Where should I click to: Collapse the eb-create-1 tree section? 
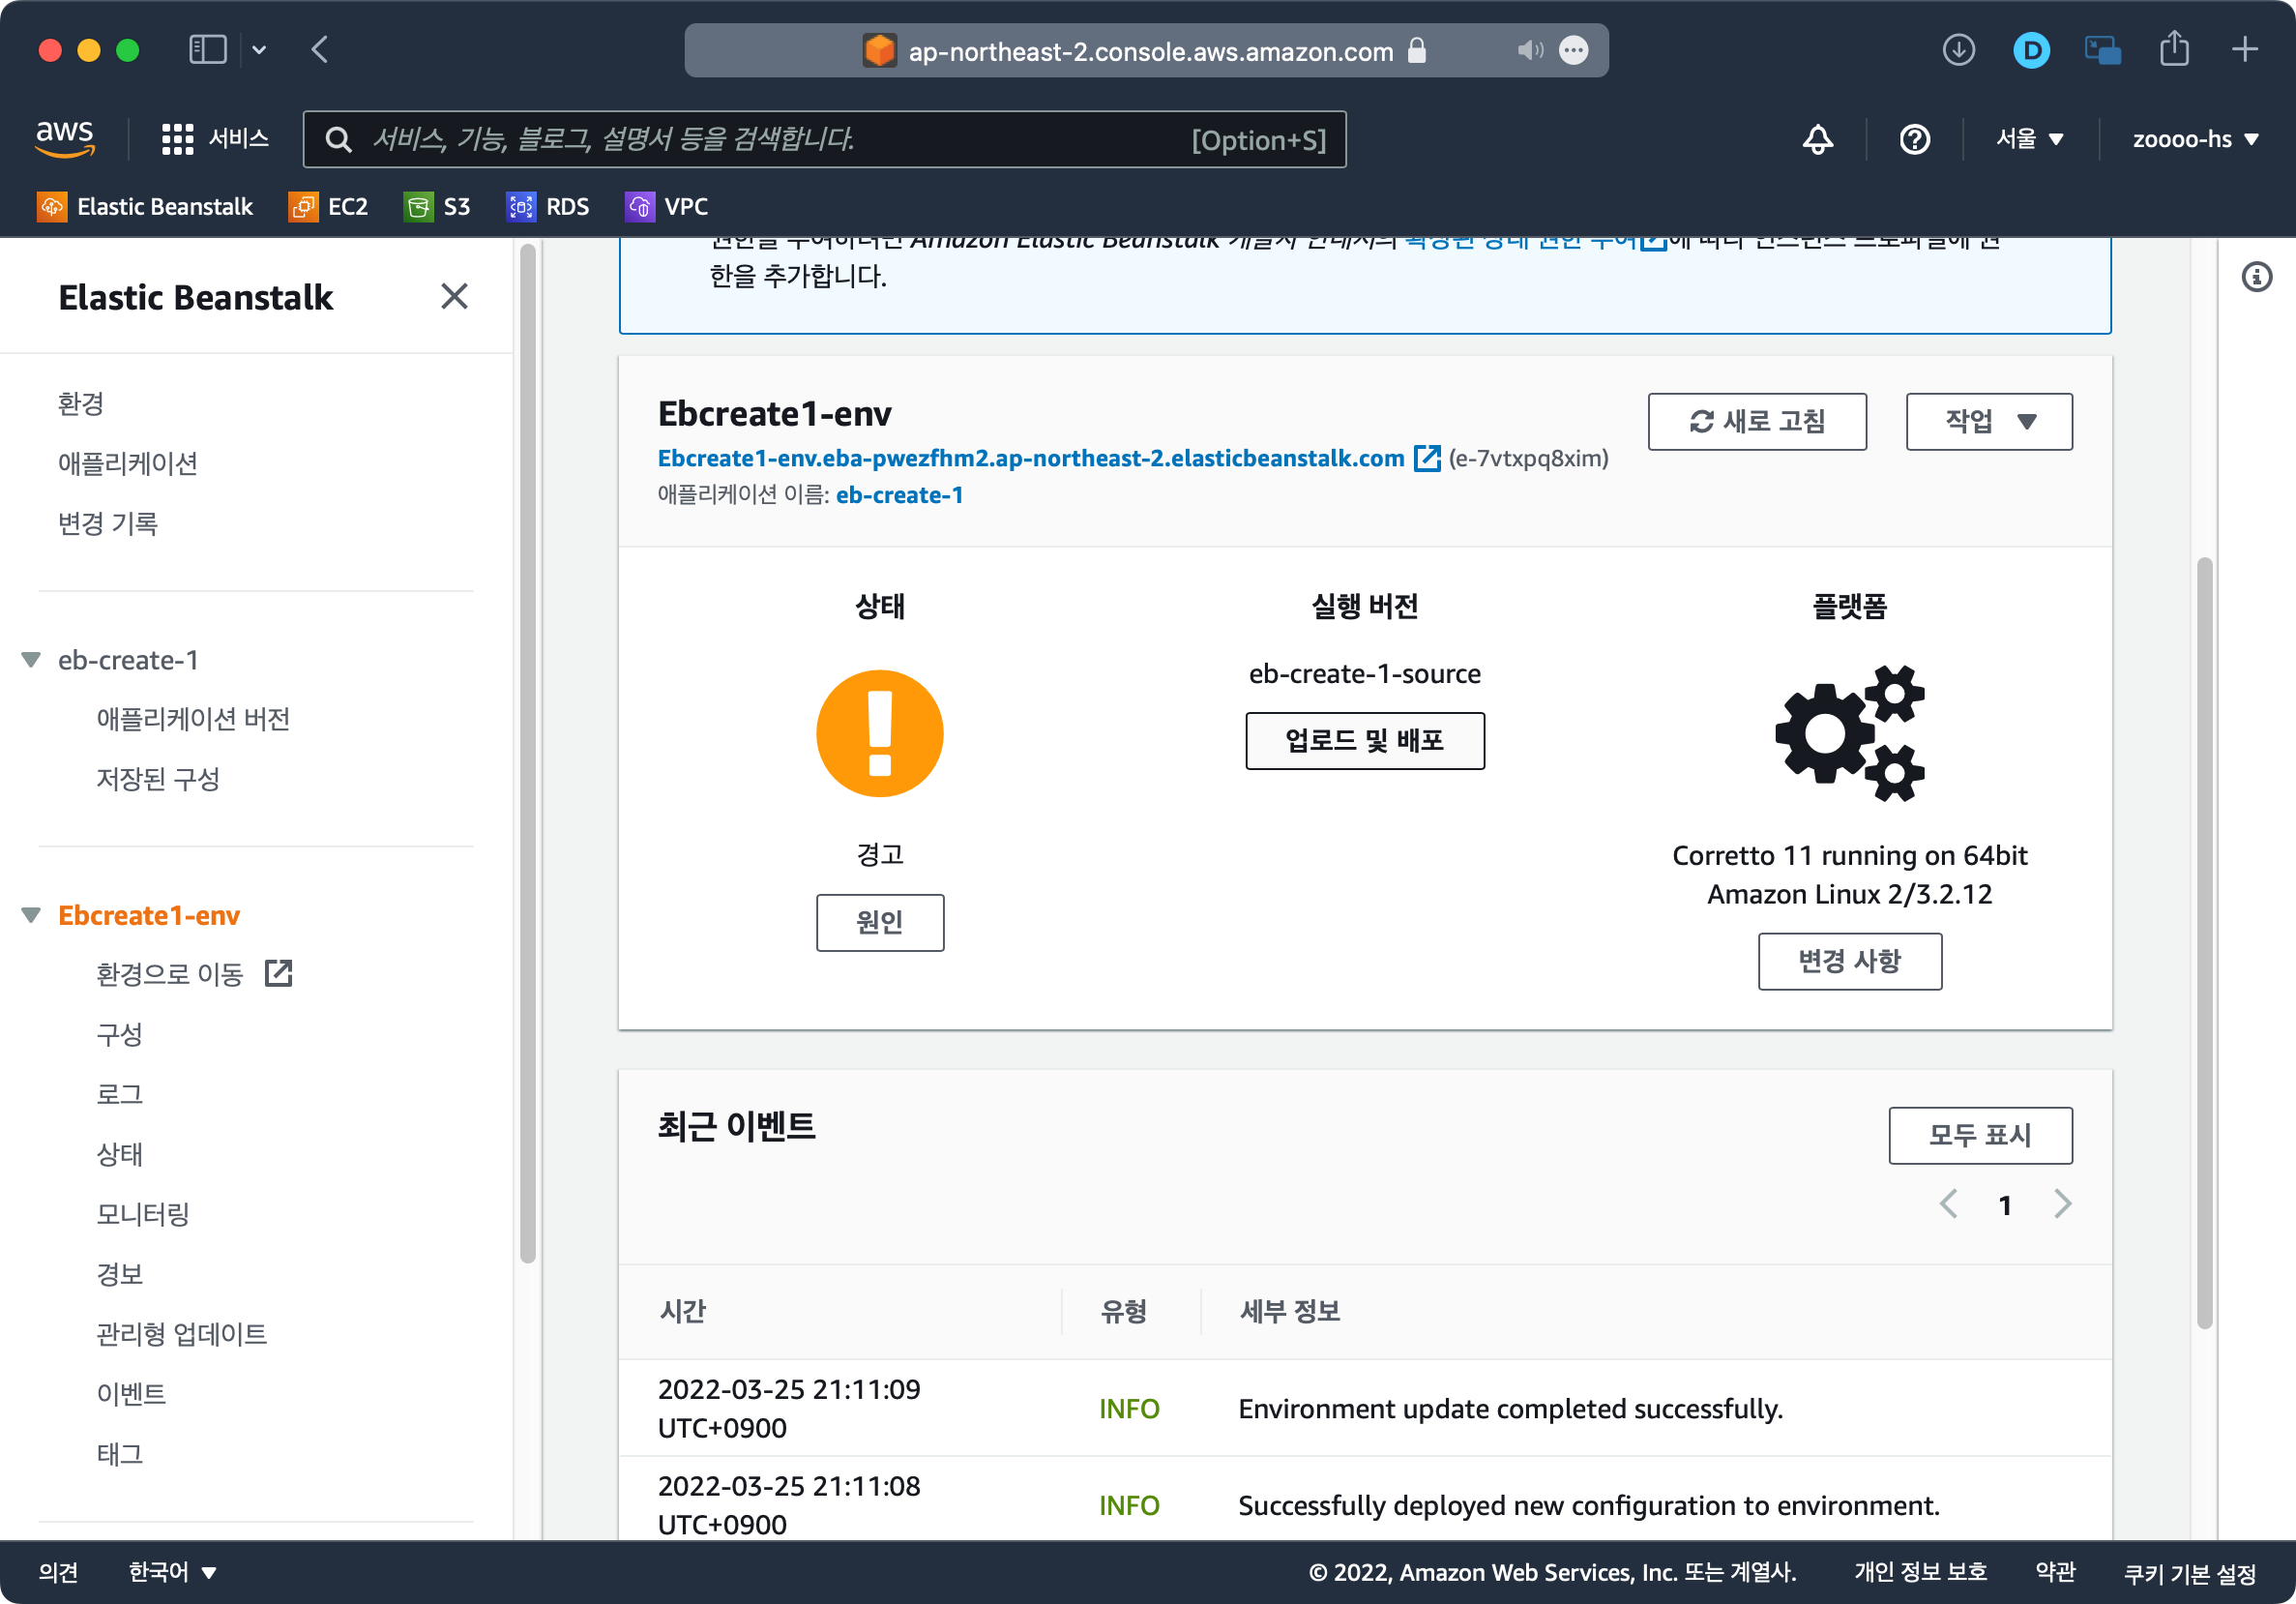coord(31,659)
